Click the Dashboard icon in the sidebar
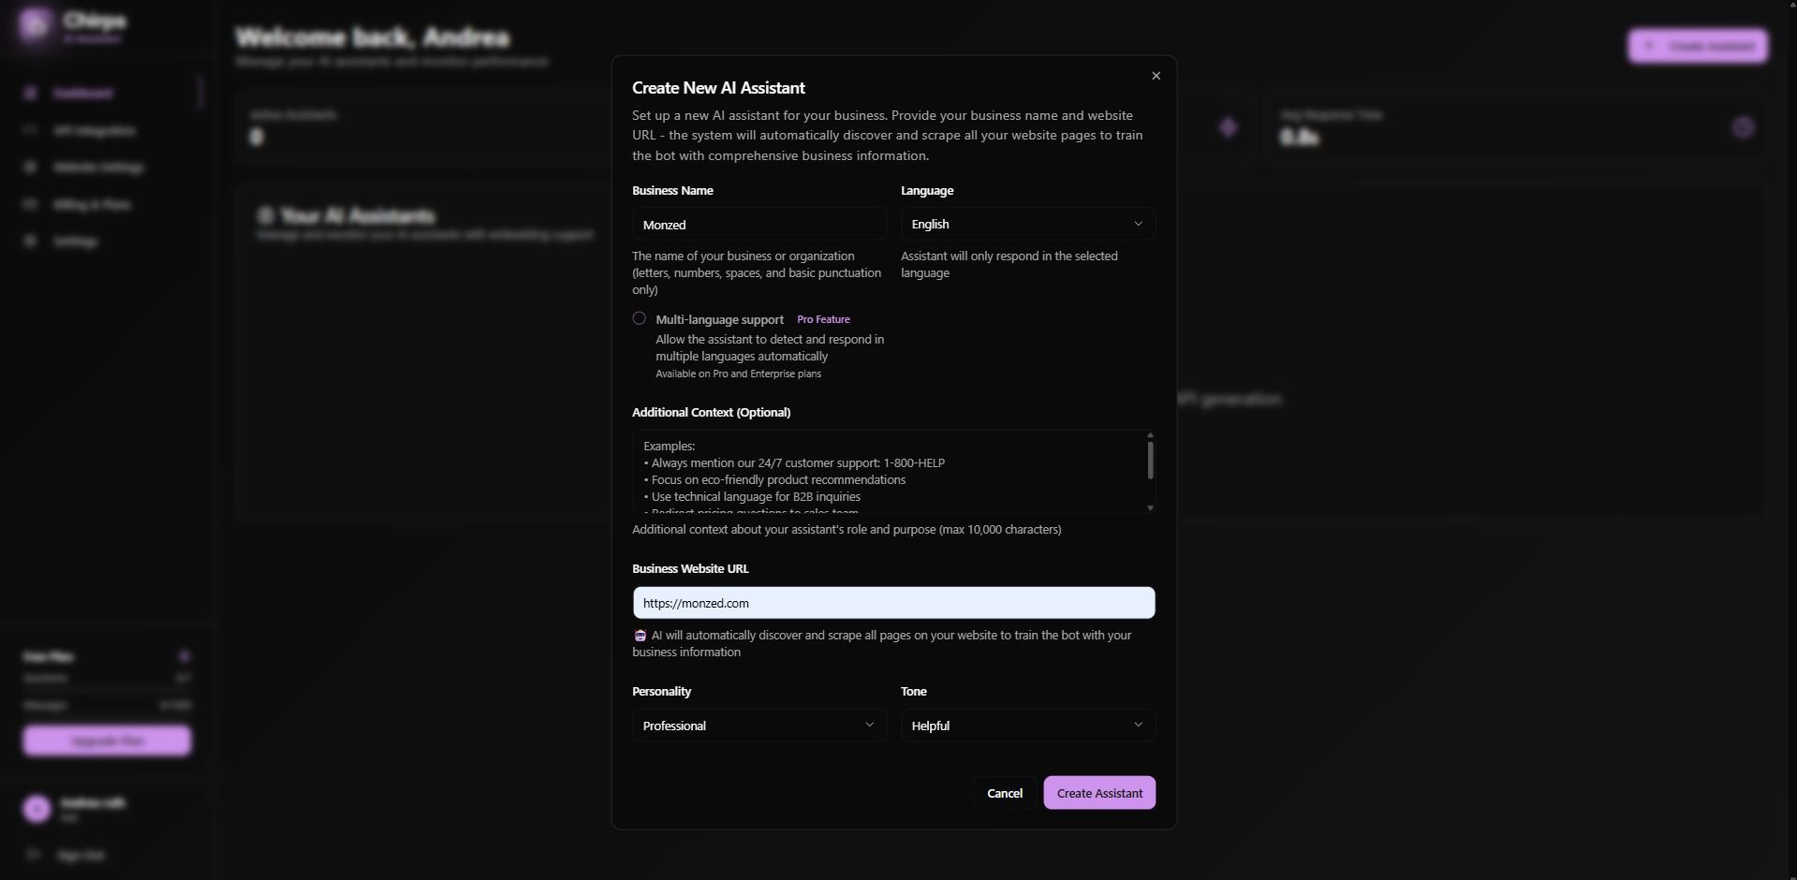Image resolution: width=1797 pixels, height=880 pixels. [x=30, y=93]
